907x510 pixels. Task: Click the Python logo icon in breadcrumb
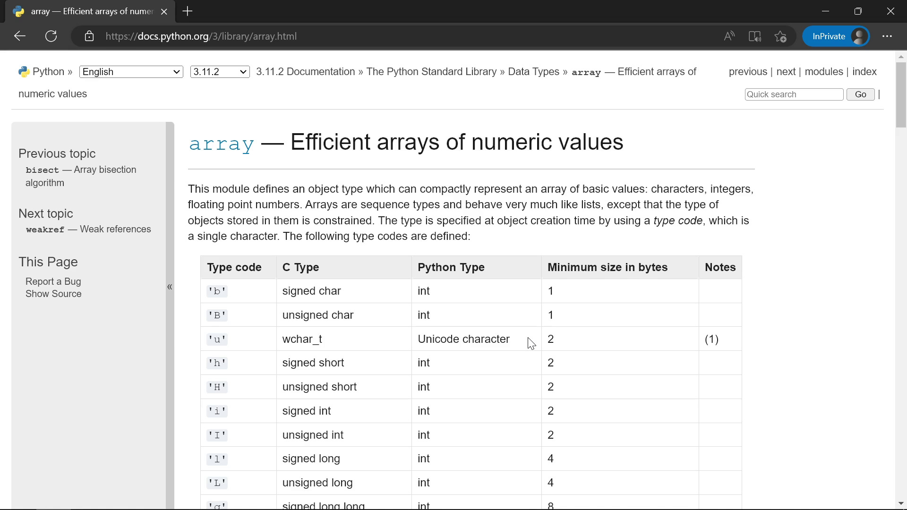pos(24,72)
